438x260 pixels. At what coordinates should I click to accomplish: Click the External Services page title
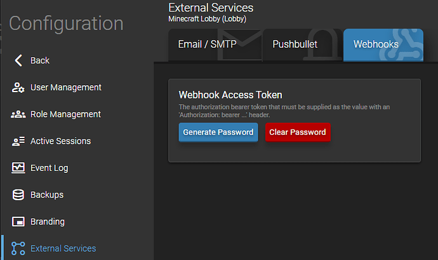(x=211, y=8)
